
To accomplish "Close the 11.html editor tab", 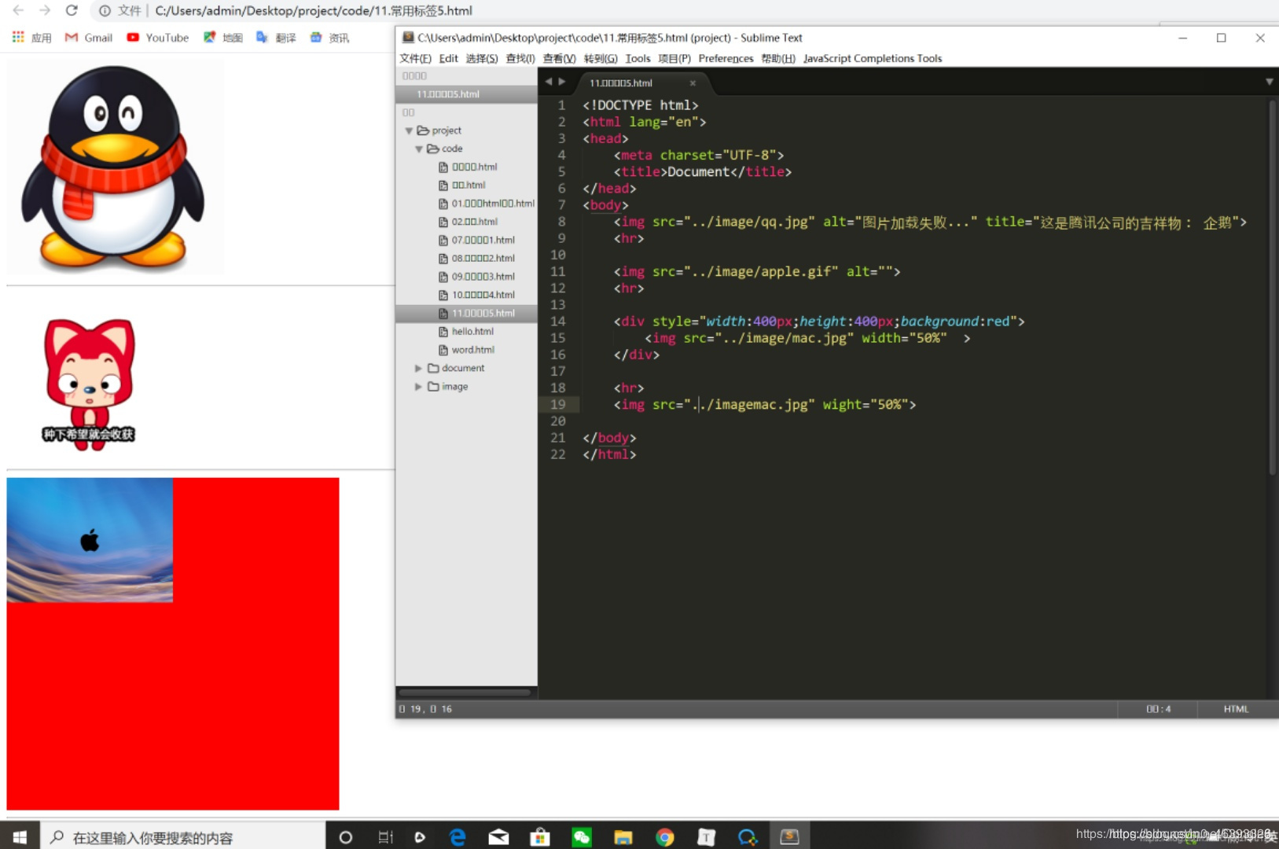I will [693, 83].
